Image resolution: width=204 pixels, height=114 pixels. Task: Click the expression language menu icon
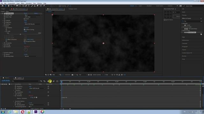pos(37,98)
